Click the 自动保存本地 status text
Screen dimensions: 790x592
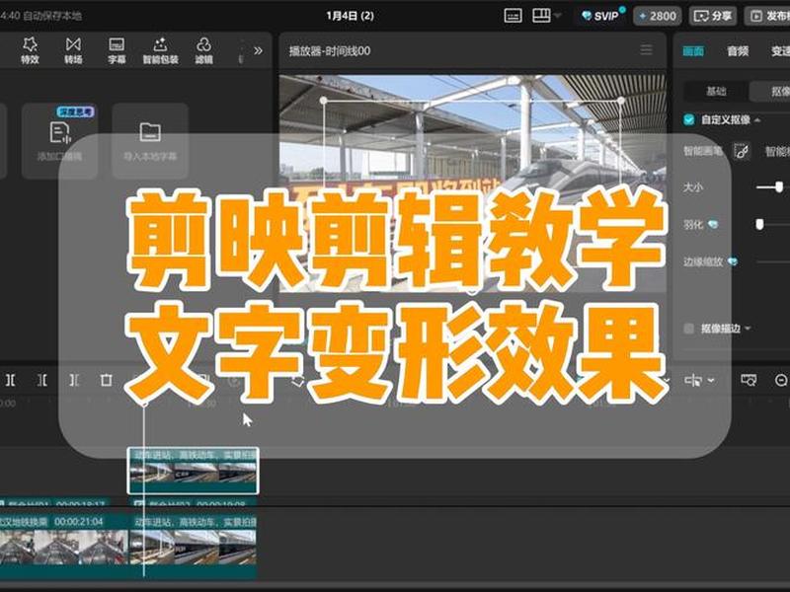coord(52,16)
